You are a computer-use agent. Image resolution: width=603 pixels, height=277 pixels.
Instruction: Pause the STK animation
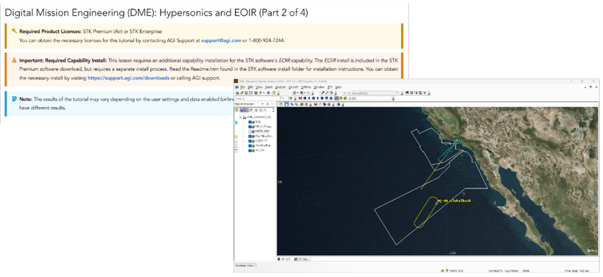click(x=314, y=98)
